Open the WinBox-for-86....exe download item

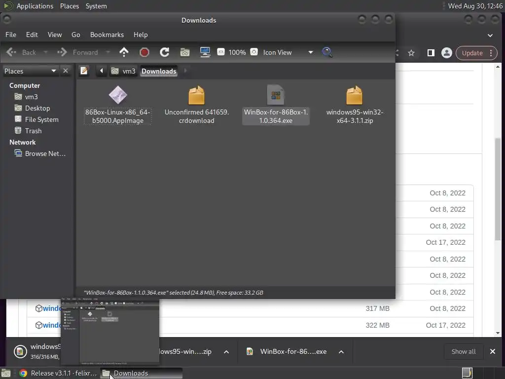pyautogui.click(x=287, y=351)
